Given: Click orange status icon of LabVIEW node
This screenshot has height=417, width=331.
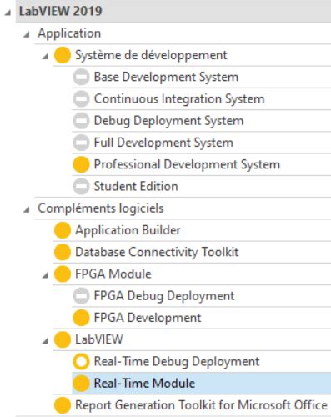Looking at the screenshot, I should pyautogui.click(x=63, y=339).
